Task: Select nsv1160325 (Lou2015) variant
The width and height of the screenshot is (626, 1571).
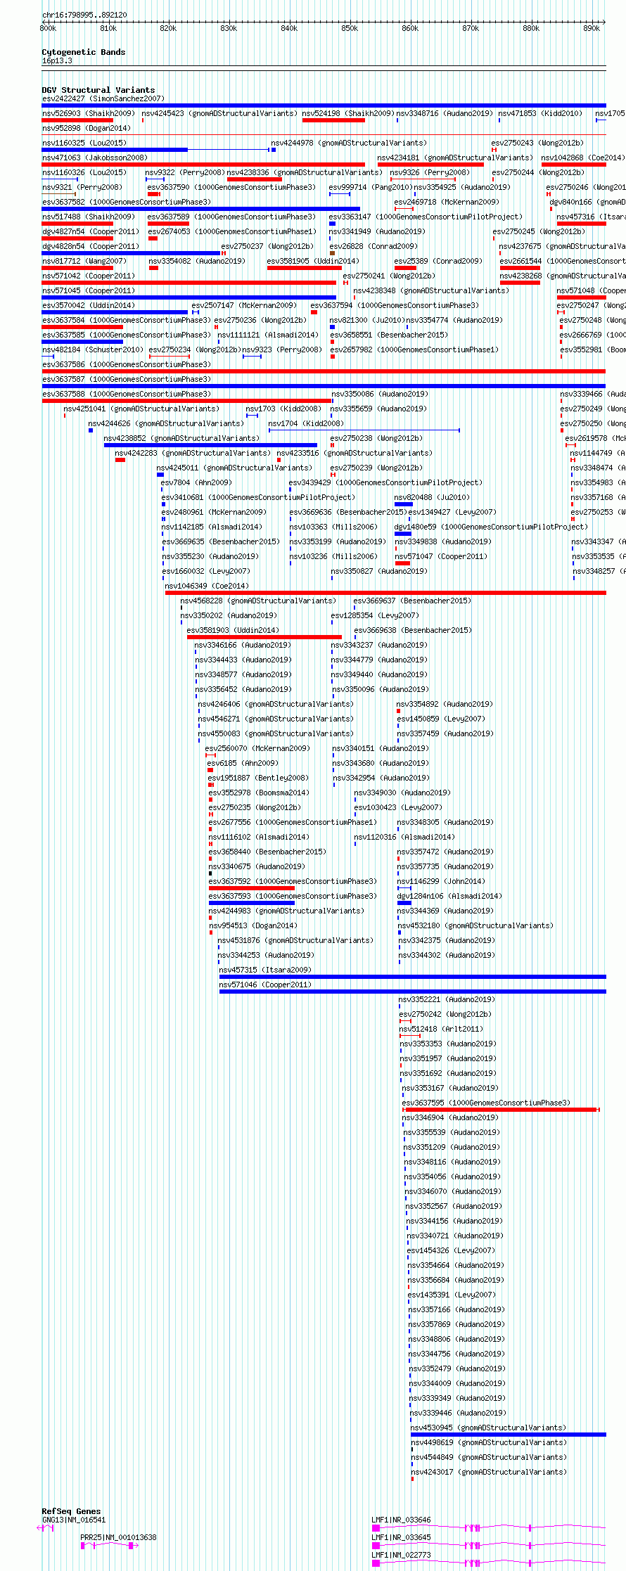Action: 84,143
